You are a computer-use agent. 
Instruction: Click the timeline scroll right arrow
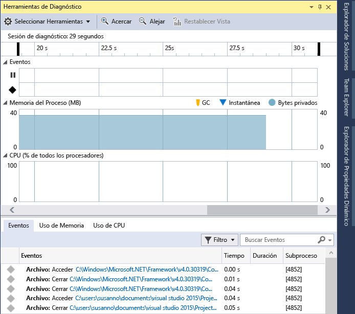click(327, 210)
